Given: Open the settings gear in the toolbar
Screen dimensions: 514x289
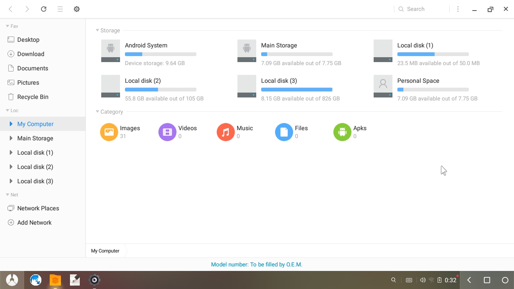Looking at the screenshot, I should [77, 9].
